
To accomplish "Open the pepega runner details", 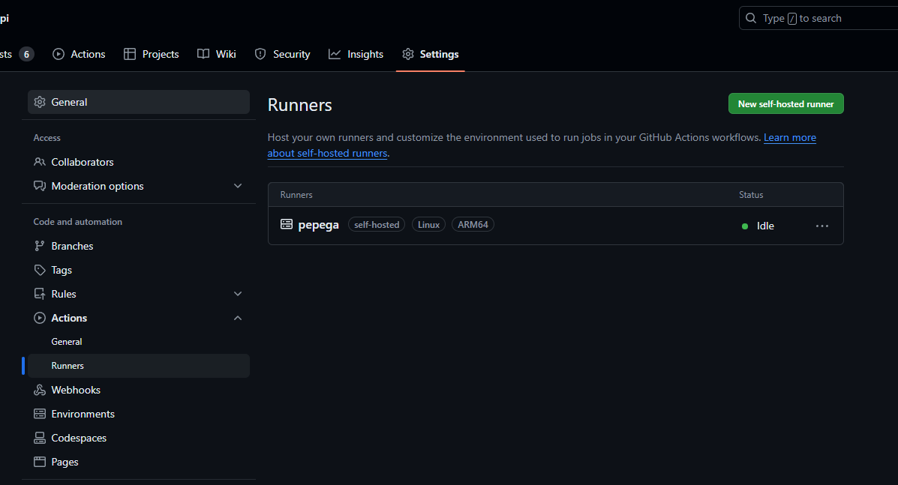I will 318,225.
